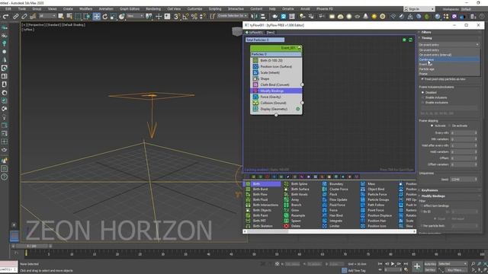Open the Graph Editors menu
Image resolution: width=488 pixels, height=274 pixels.
coord(130,9)
